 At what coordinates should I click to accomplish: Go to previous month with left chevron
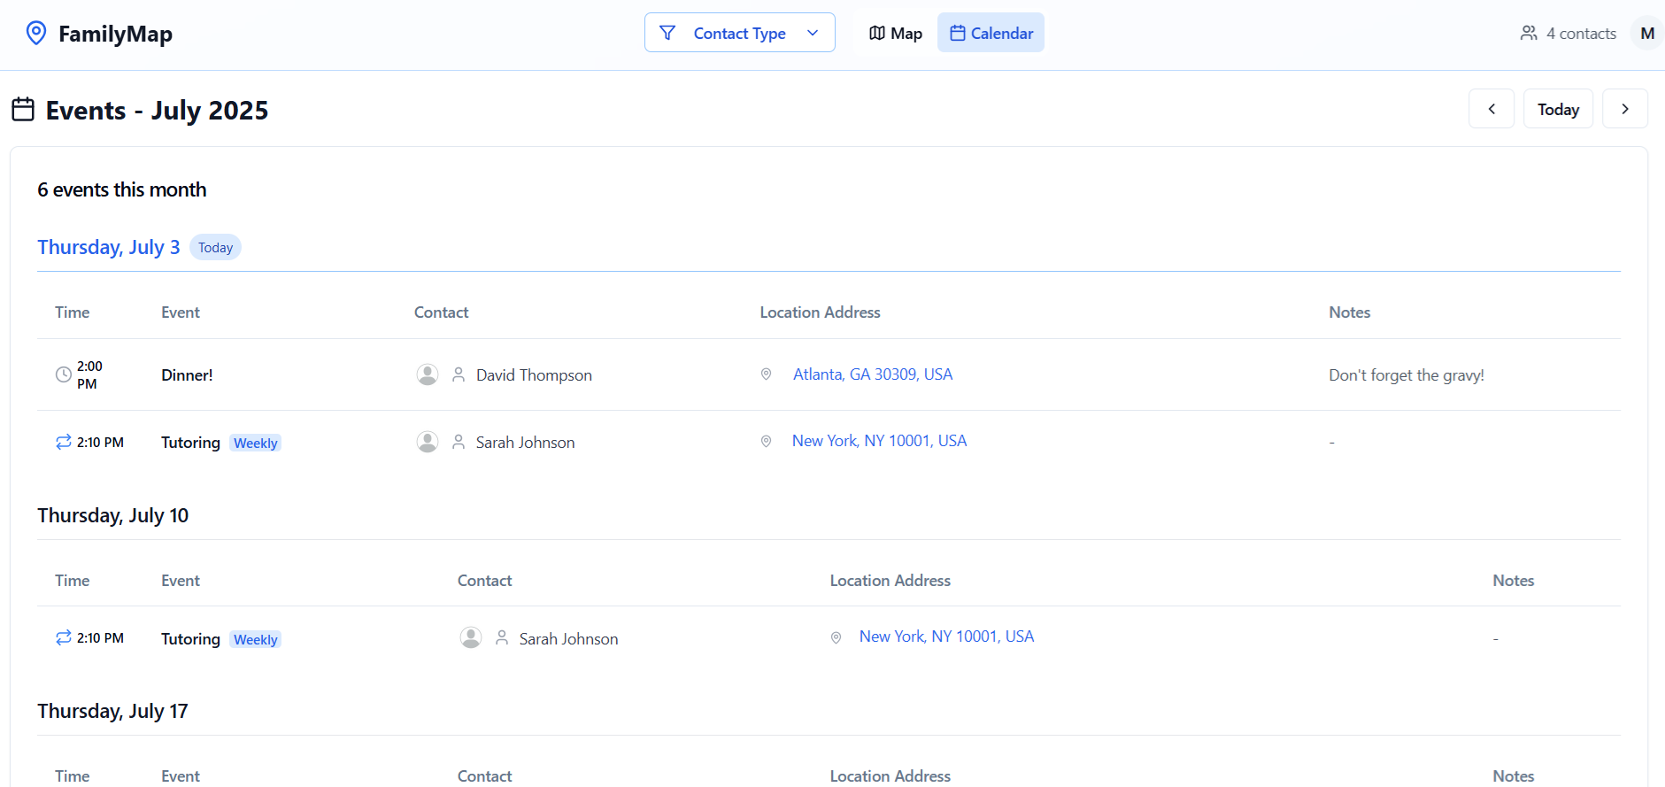pyautogui.click(x=1491, y=109)
